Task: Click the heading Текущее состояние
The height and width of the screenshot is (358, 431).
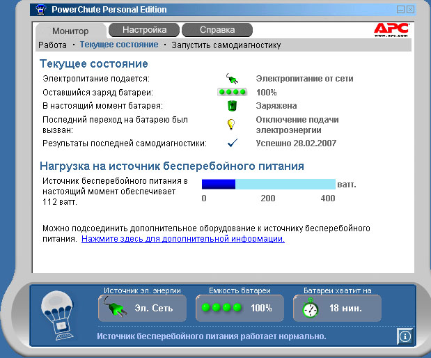Action: [94, 64]
